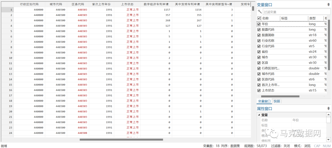Image resolution: width=332 pixels, height=148 pixels.
Task: Click the 变量数: 18 status entry
Action: click(x=211, y=146)
